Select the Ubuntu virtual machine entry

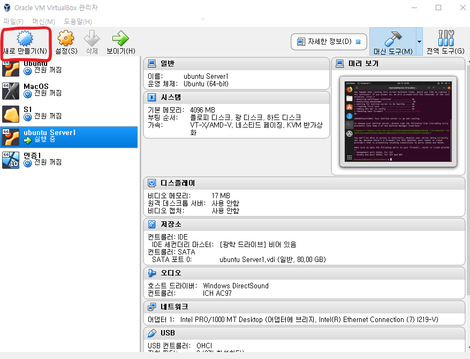tap(69, 68)
